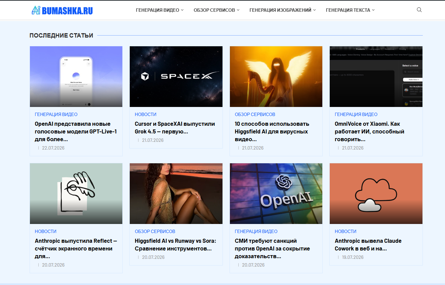445x285 pixels.
Task: Select ГЕНЕРАЦИЯ ВИДЕО category on the OmniVoice card
Action: 356,114
